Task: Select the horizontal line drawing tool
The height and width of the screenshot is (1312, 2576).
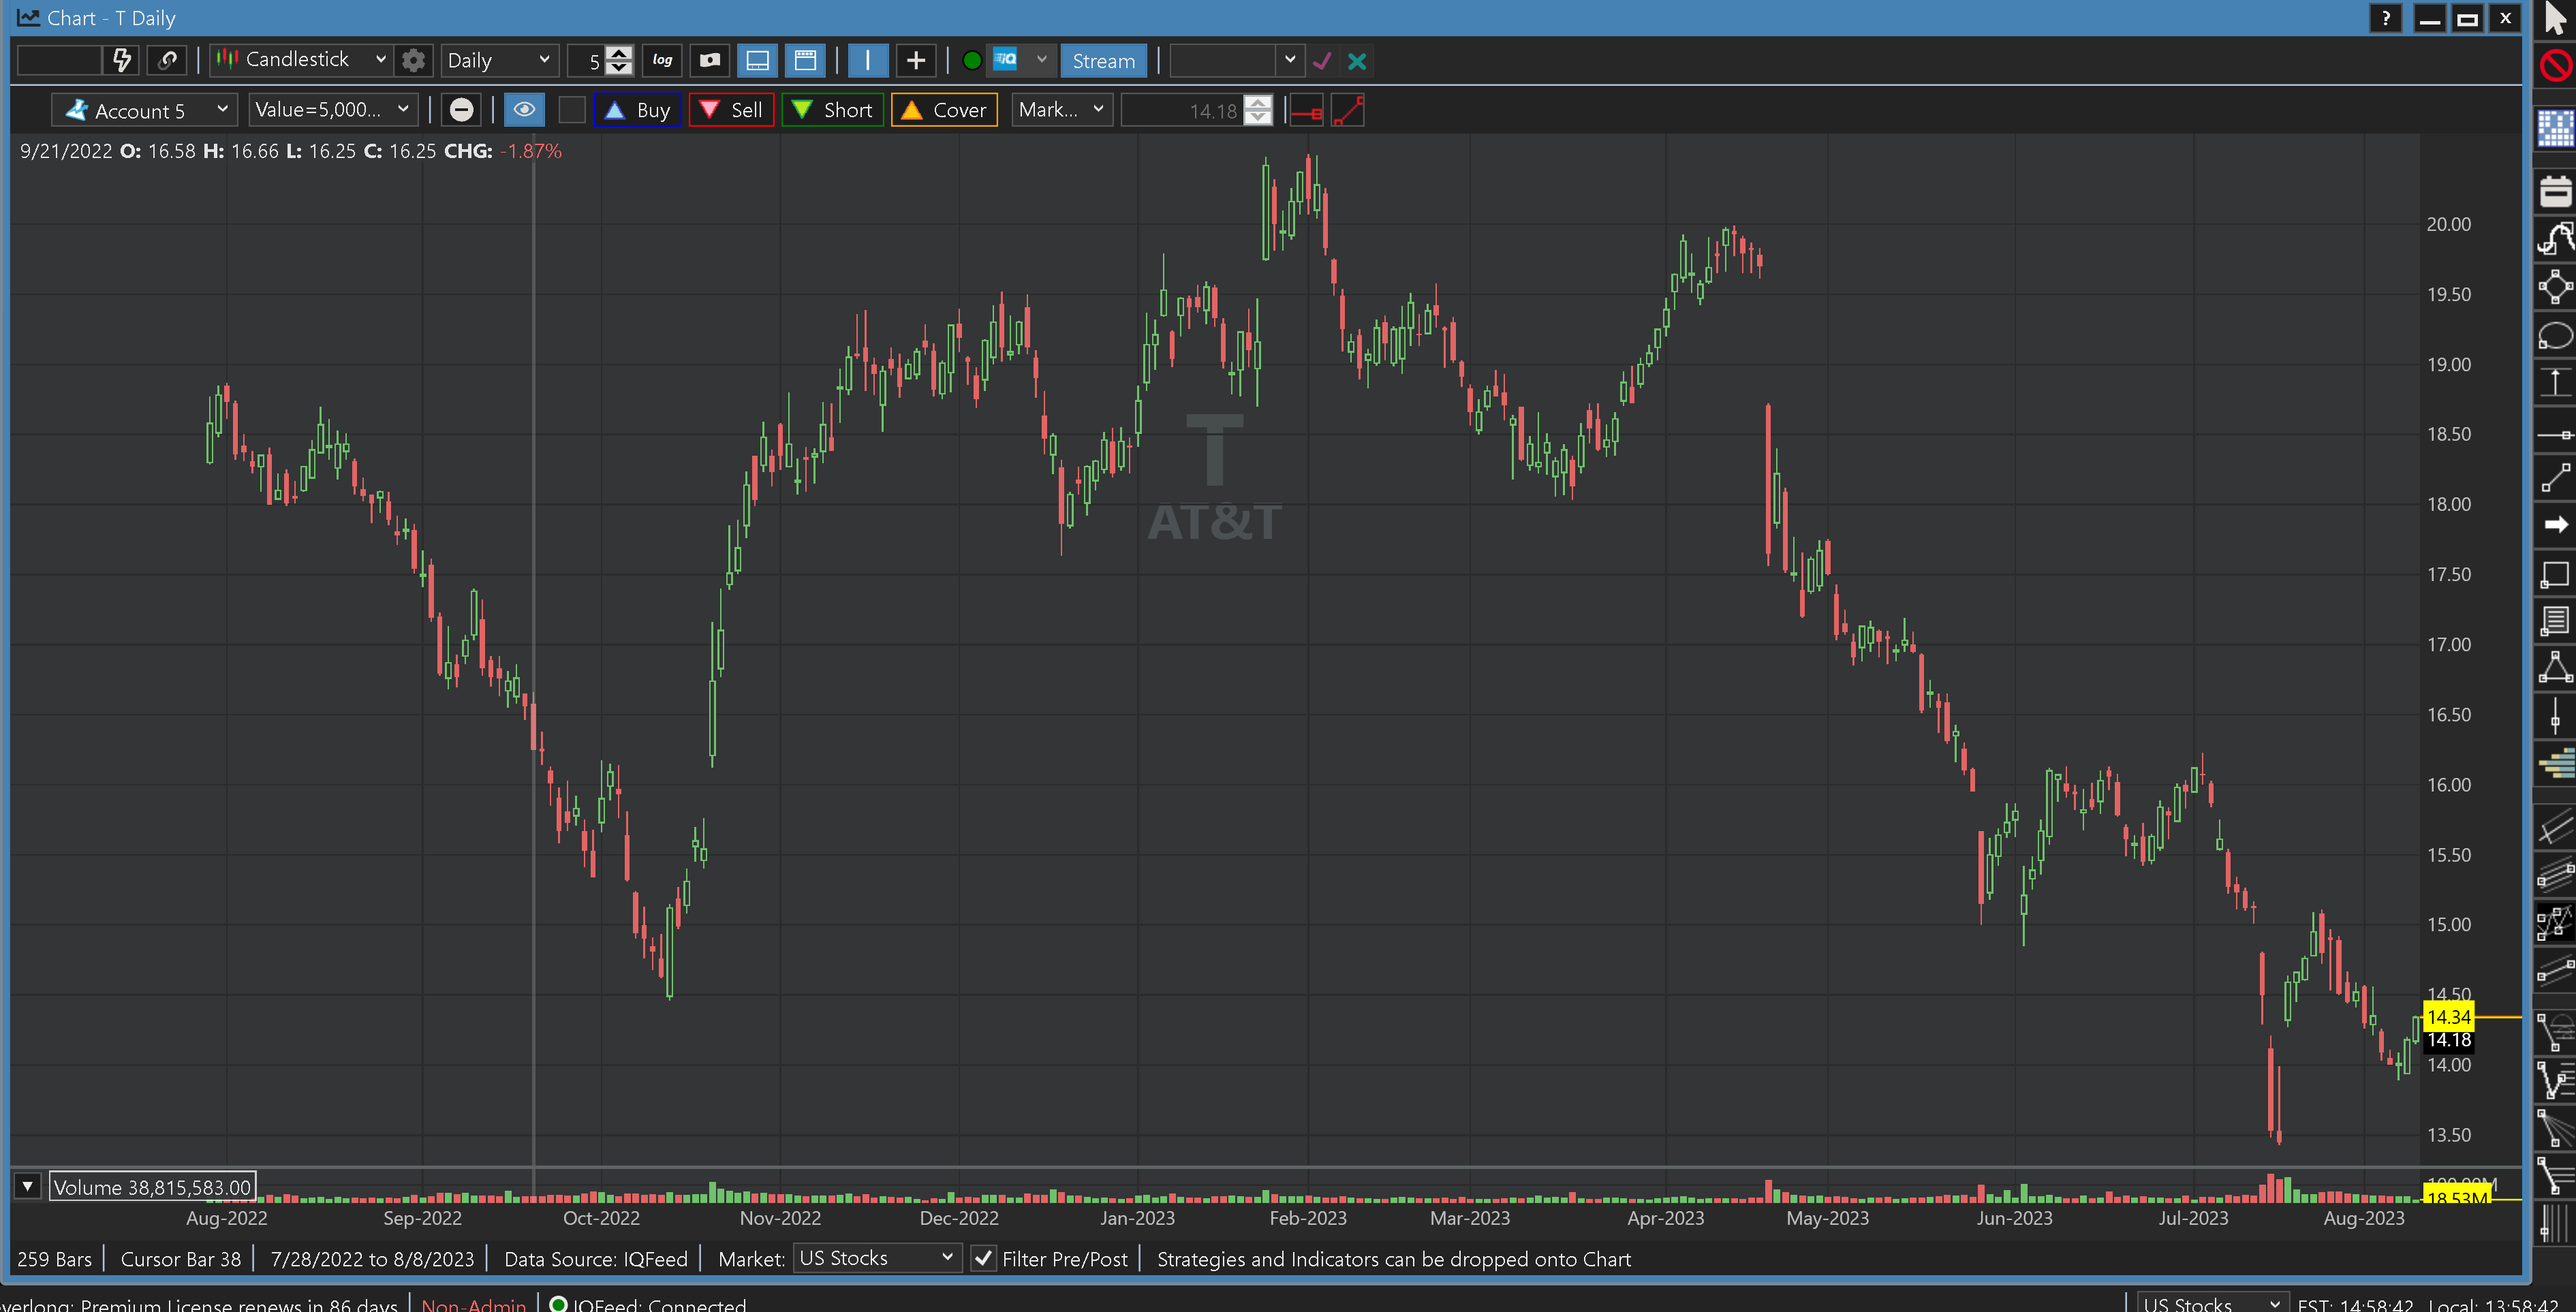Action: tap(2555, 434)
